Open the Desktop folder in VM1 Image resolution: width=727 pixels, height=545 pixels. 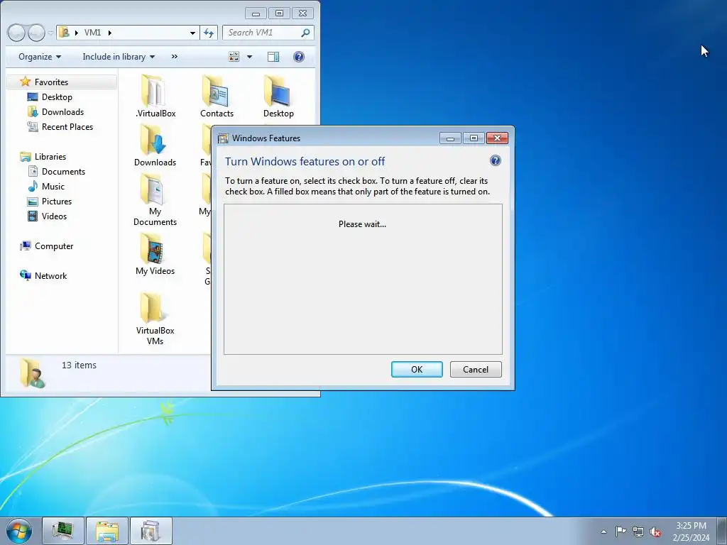click(278, 96)
